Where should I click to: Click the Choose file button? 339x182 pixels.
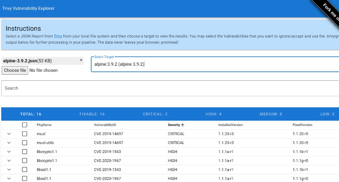[x=15, y=70]
